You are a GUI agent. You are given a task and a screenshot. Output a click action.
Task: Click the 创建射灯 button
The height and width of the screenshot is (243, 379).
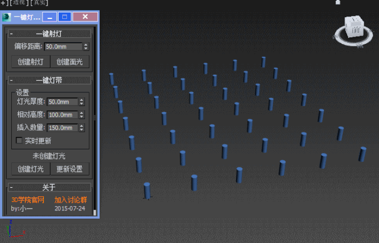(31, 62)
